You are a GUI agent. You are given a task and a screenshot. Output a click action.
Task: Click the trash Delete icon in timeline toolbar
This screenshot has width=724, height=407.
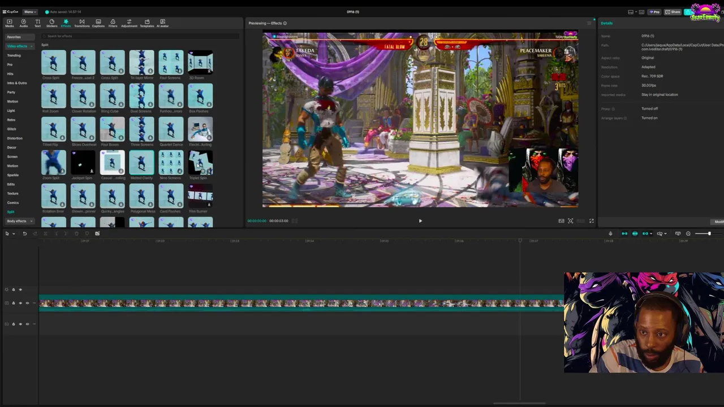pyautogui.click(x=76, y=233)
